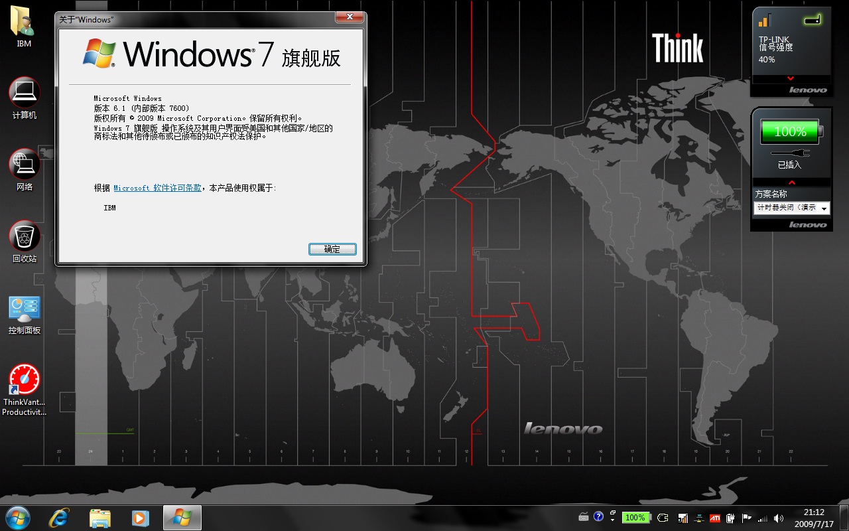Viewport: 849px width, 531px height.
Task: Open Windows Explorer from the taskbar
Action: tap(100, 518)
